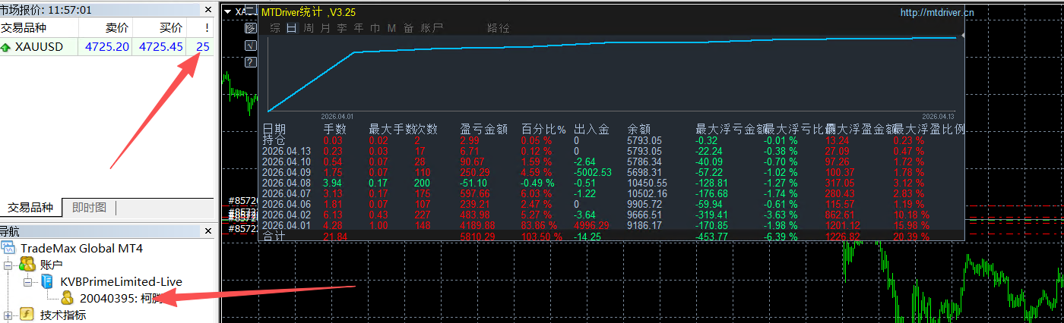Select the XAUUSD symbol row
The image size is (1064, 323).
point(107,47)
